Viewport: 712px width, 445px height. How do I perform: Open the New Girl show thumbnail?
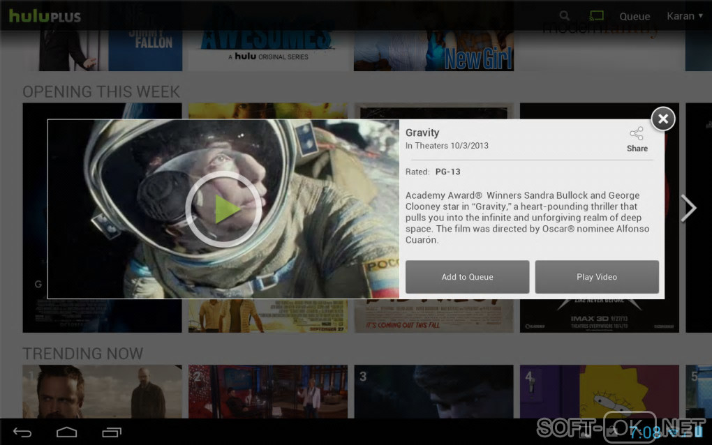point(433,51)
